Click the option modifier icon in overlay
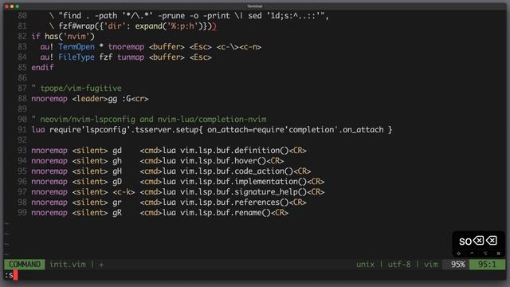 [x=485, y=254]
